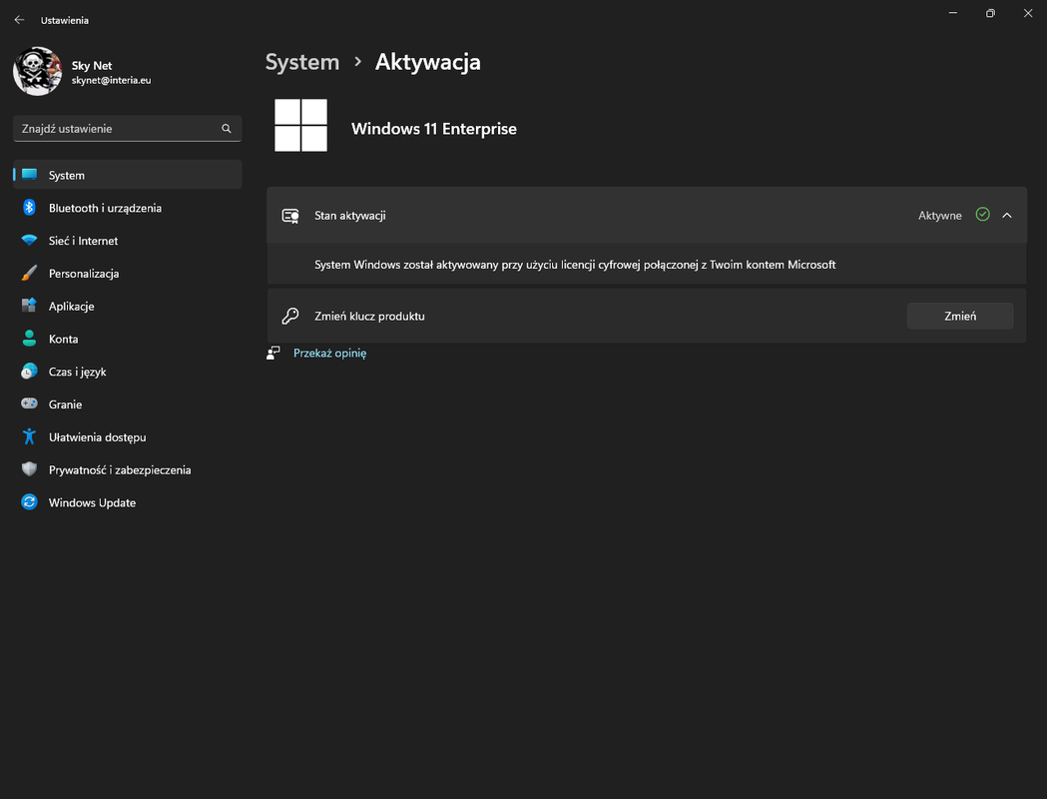Minimize the Ustawienia window
The image size is (1047, 799).
point(953,13)
